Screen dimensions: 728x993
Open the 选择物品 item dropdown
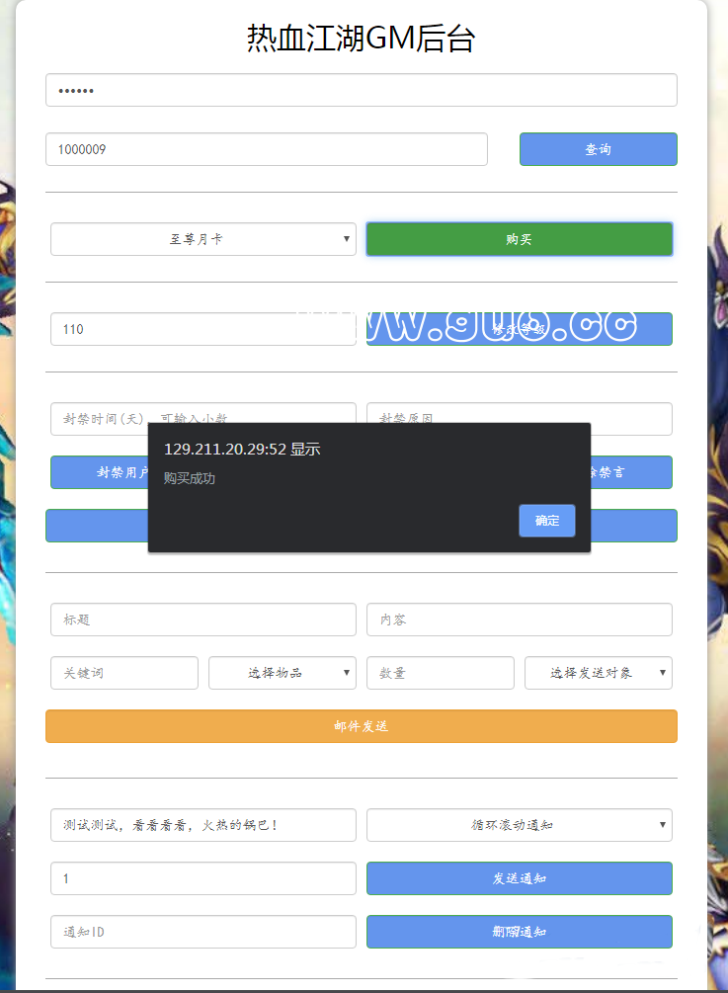click(x=283, y=673)
